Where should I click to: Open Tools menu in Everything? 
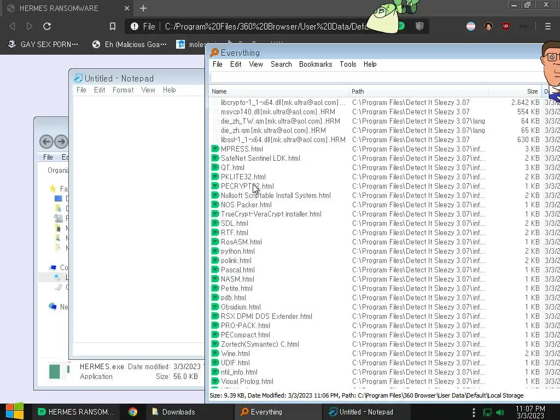[x=348, y=65]
